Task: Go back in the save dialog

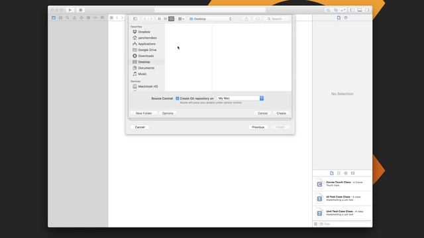Action: click(x=144, y=19)
